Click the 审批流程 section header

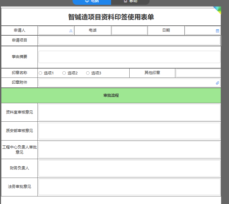(x=111, y=95)
